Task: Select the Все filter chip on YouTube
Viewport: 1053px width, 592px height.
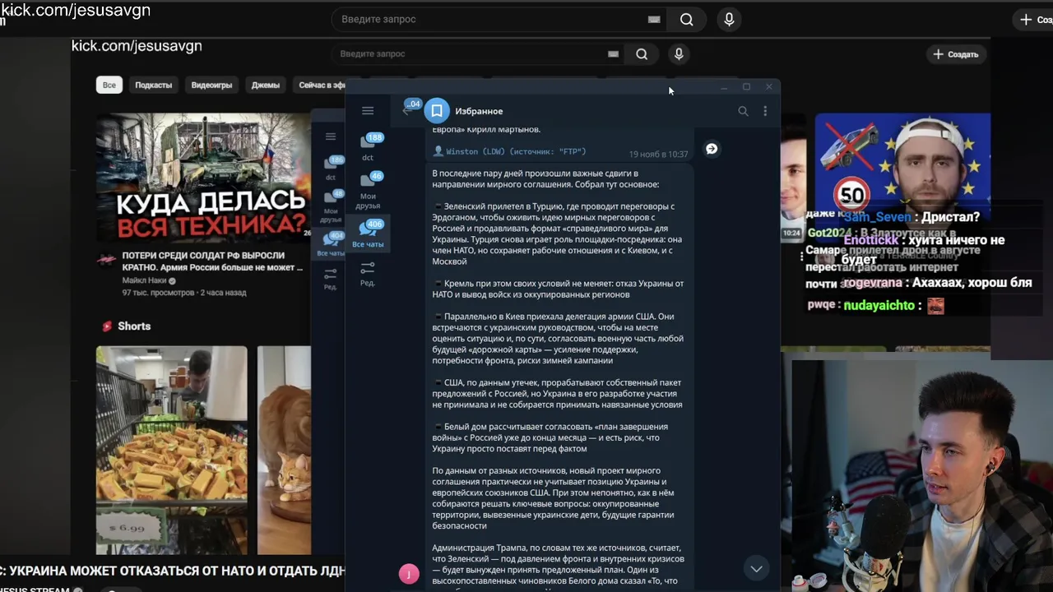Action: [109, 85]
